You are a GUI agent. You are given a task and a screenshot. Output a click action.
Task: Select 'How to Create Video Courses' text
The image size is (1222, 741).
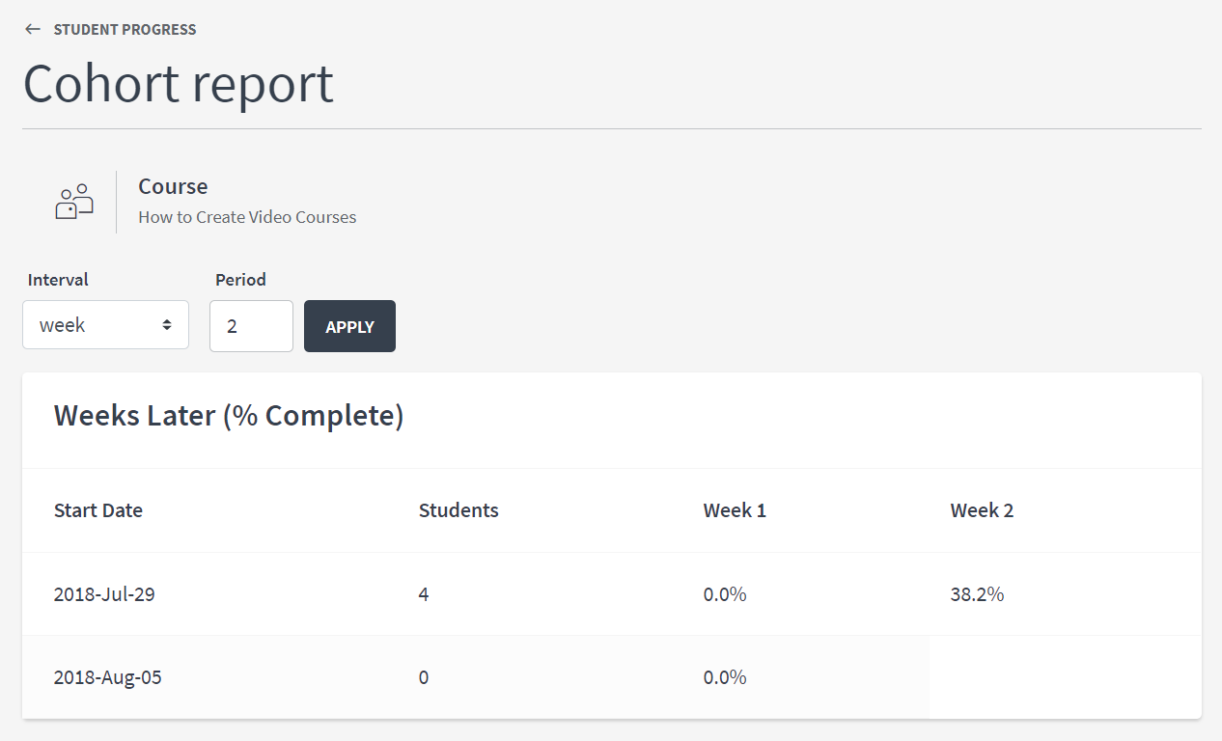[x=247, y=217]
